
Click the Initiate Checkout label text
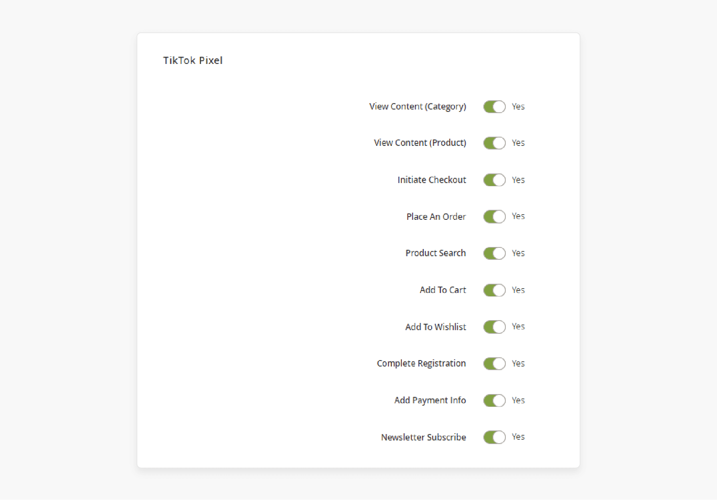click(432, 180)
